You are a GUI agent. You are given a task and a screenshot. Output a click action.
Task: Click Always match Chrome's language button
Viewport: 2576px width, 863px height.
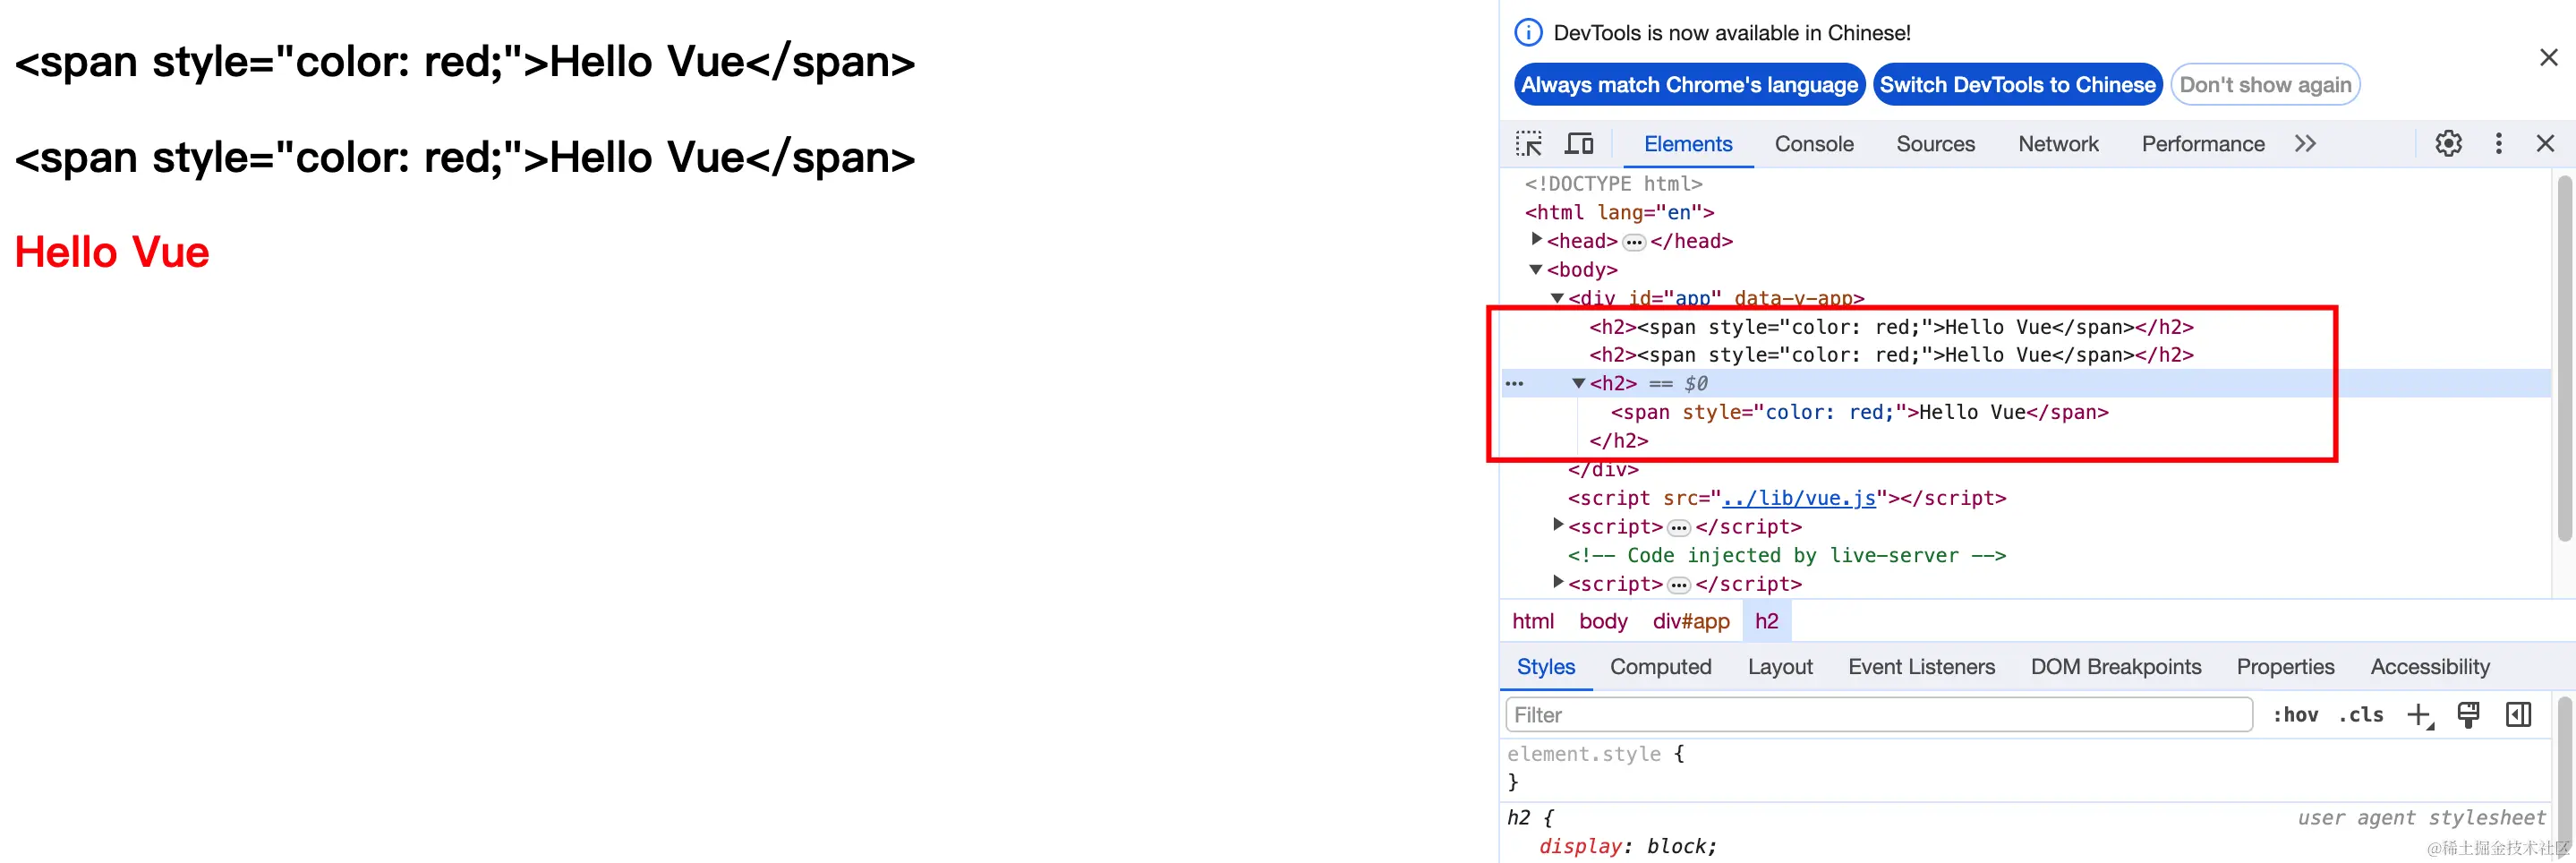click(x=1689, y=85)
